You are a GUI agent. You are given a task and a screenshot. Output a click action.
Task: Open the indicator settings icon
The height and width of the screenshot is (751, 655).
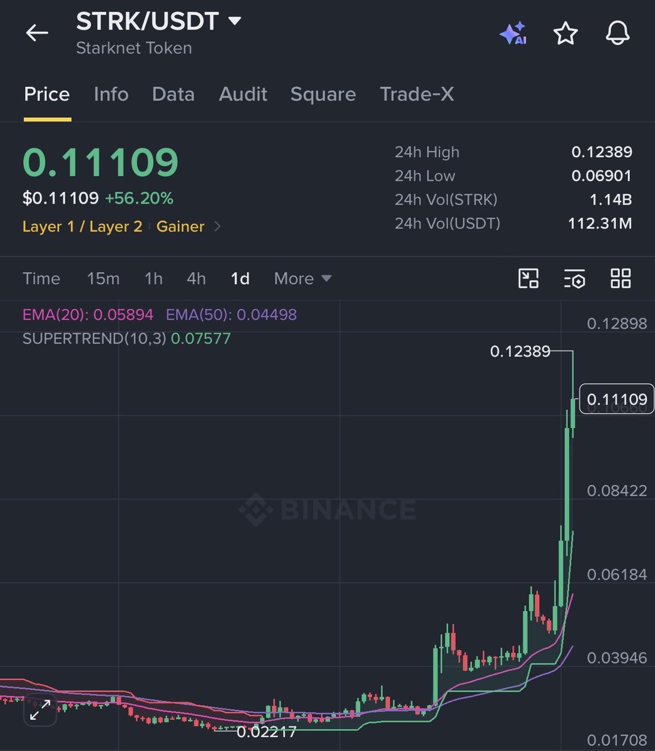(x=574, y=278)
